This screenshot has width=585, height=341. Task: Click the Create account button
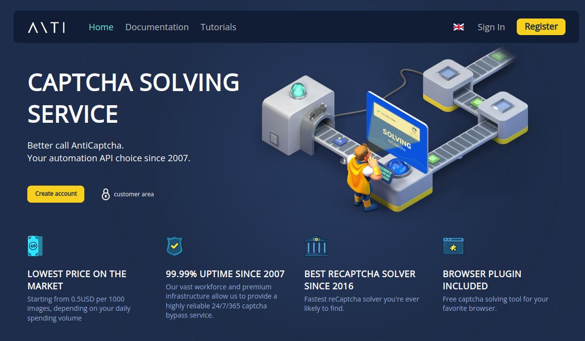56,194
